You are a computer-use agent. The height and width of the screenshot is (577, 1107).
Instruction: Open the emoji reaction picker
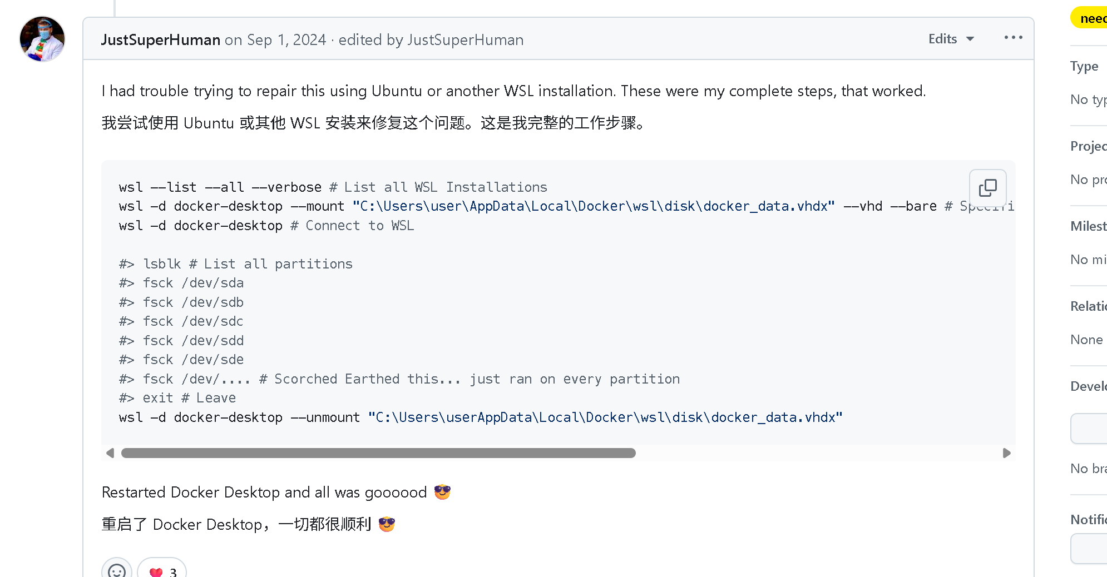[116, 571]
